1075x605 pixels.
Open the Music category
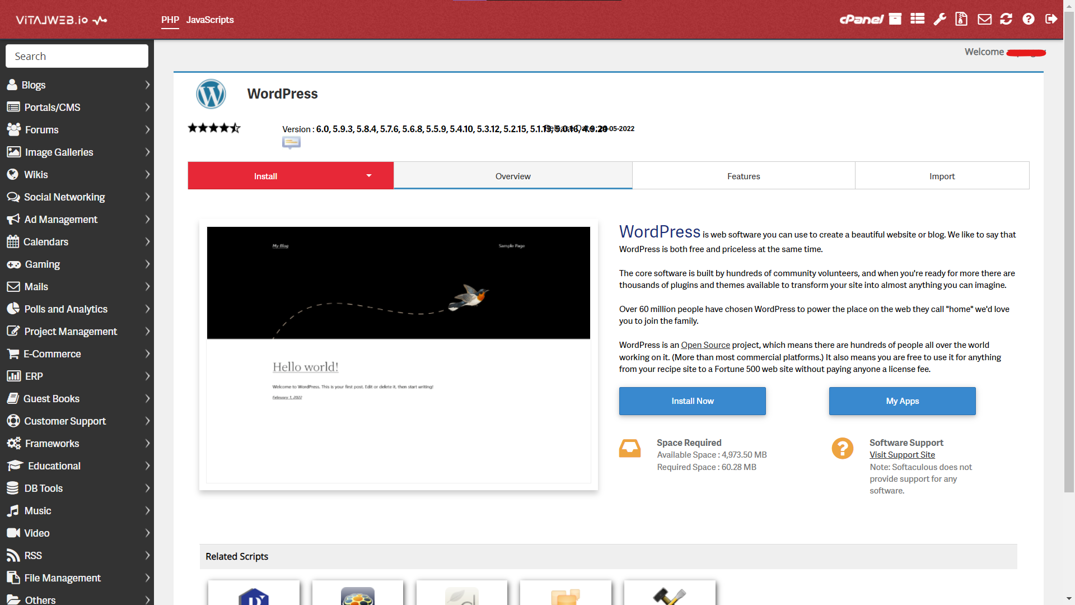coord(77,511)
